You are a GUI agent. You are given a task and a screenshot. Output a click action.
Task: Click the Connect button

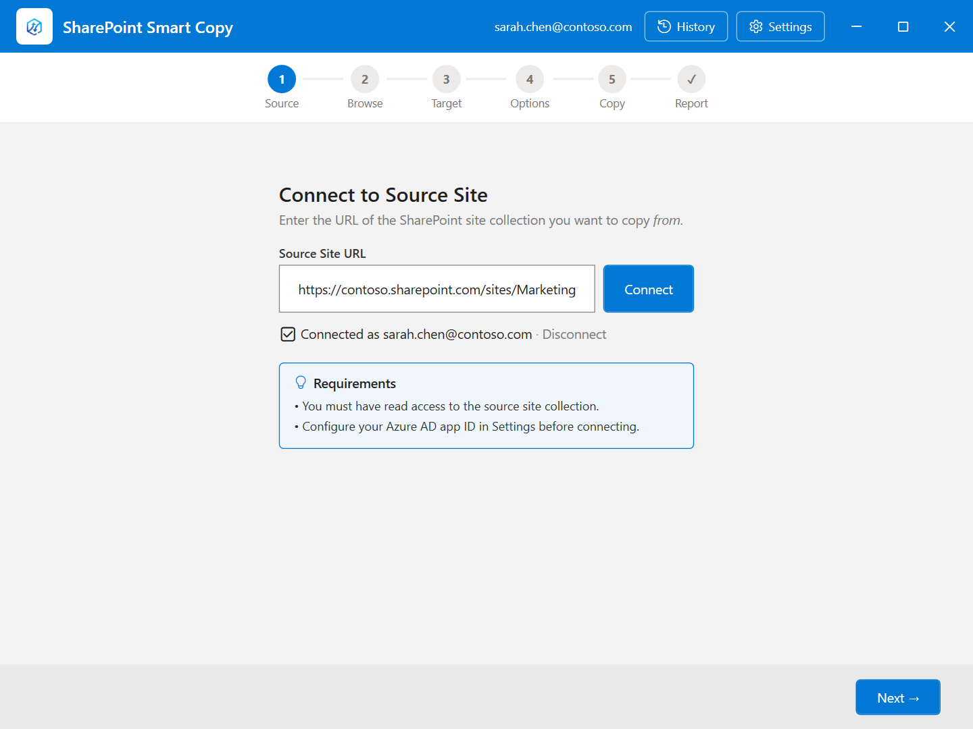point(649,289)
